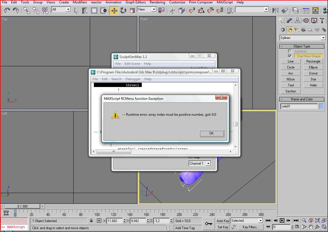Click the Pan View hand icon
The image size is (328, 232).
pos(311,227)
